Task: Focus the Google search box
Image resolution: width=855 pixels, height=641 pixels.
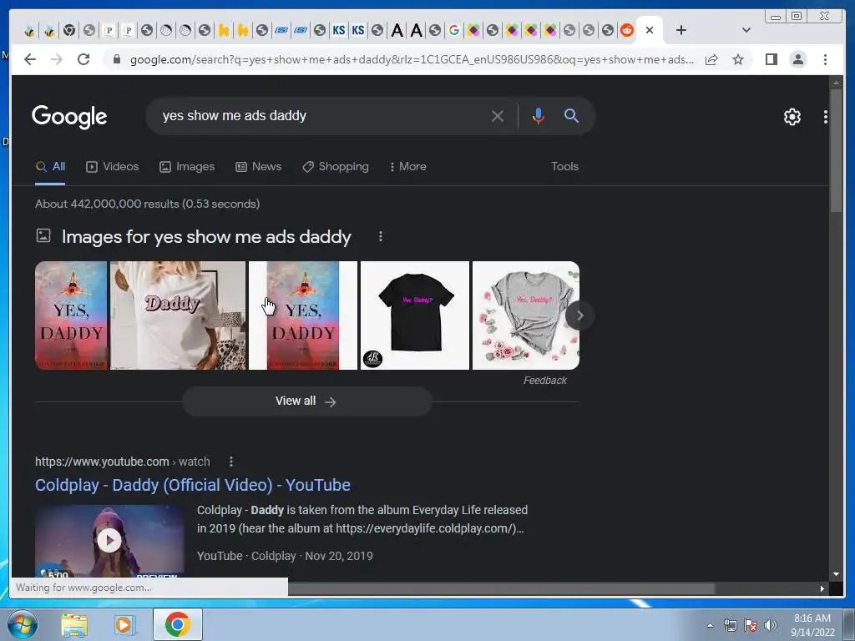Action: tap(321, 116)
